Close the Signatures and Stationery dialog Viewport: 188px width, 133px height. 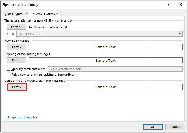point(181,5)
